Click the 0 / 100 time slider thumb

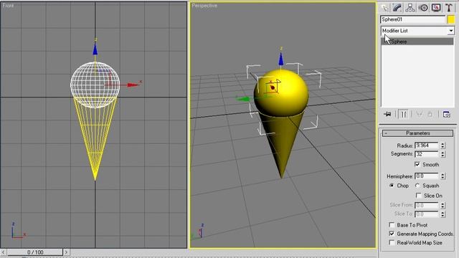[35, 252]
